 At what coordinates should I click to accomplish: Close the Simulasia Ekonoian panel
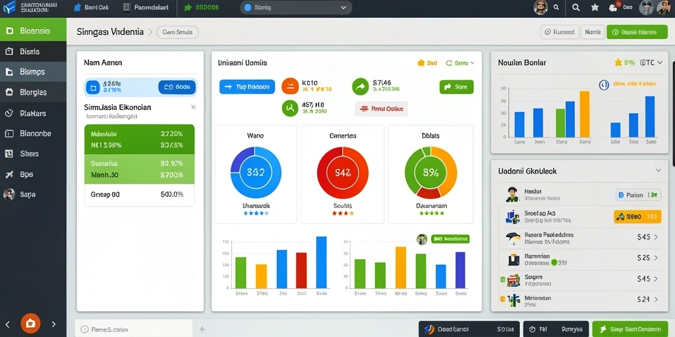[193, 107]
